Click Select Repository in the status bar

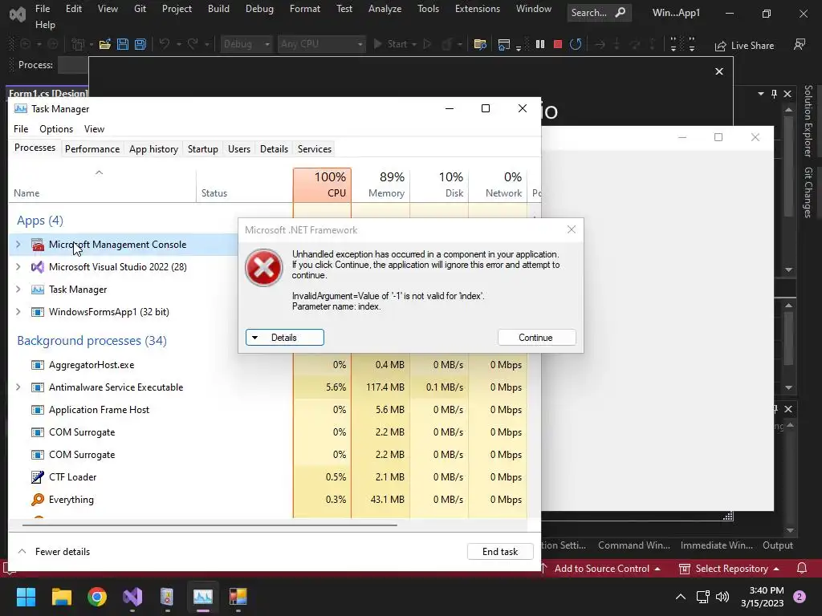730,569
